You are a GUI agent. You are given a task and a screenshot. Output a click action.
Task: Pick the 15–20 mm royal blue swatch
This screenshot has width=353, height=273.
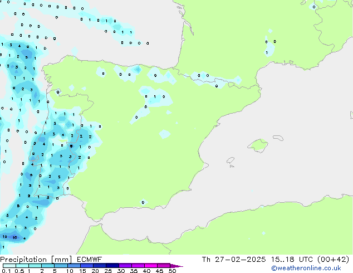click(x=87, y=266)
